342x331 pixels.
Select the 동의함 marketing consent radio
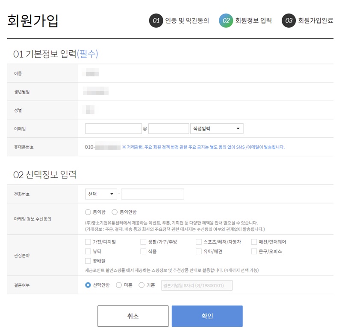point(88,212)
